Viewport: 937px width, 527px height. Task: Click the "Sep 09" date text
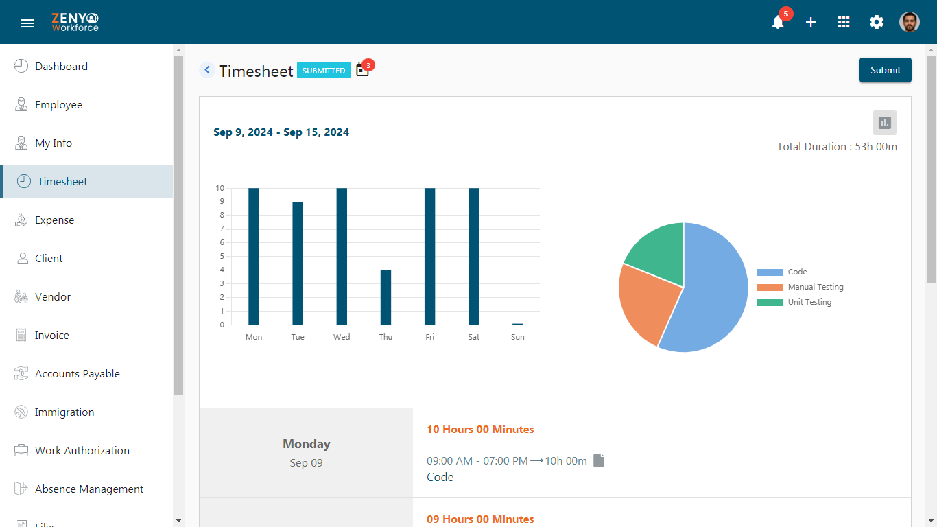[307, 463]
